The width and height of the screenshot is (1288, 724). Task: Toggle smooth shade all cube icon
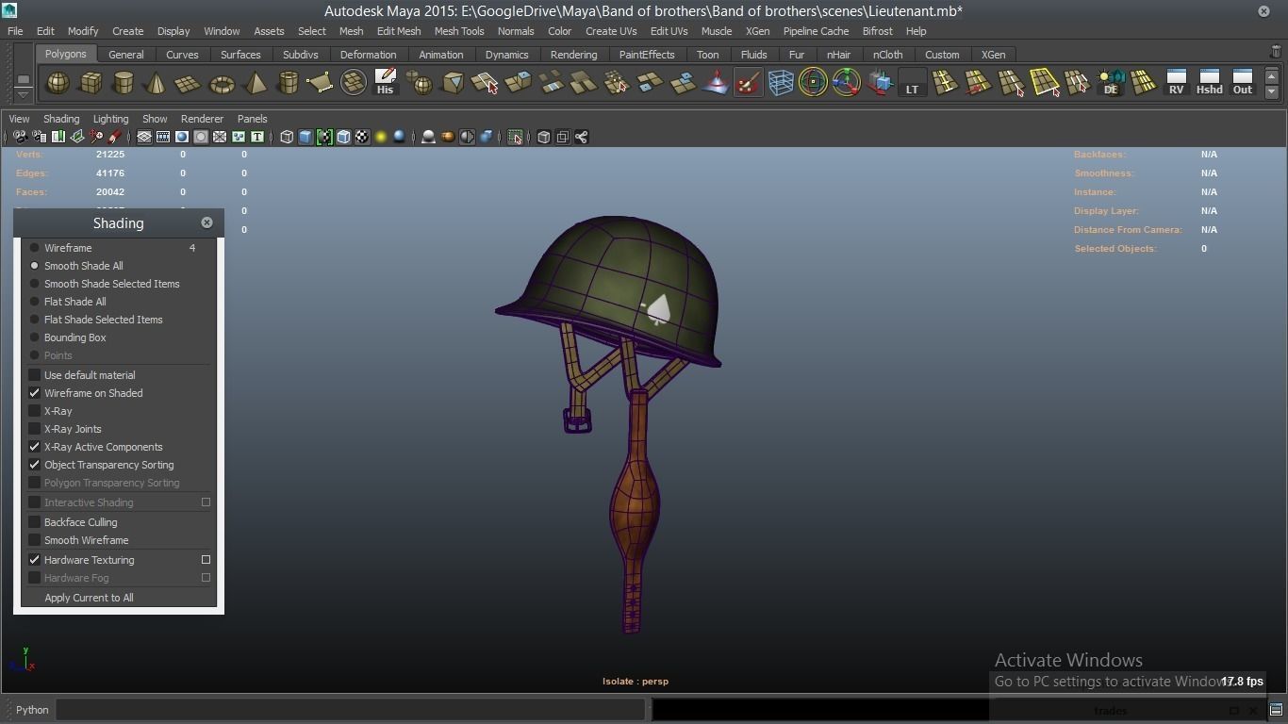[305, 138]
